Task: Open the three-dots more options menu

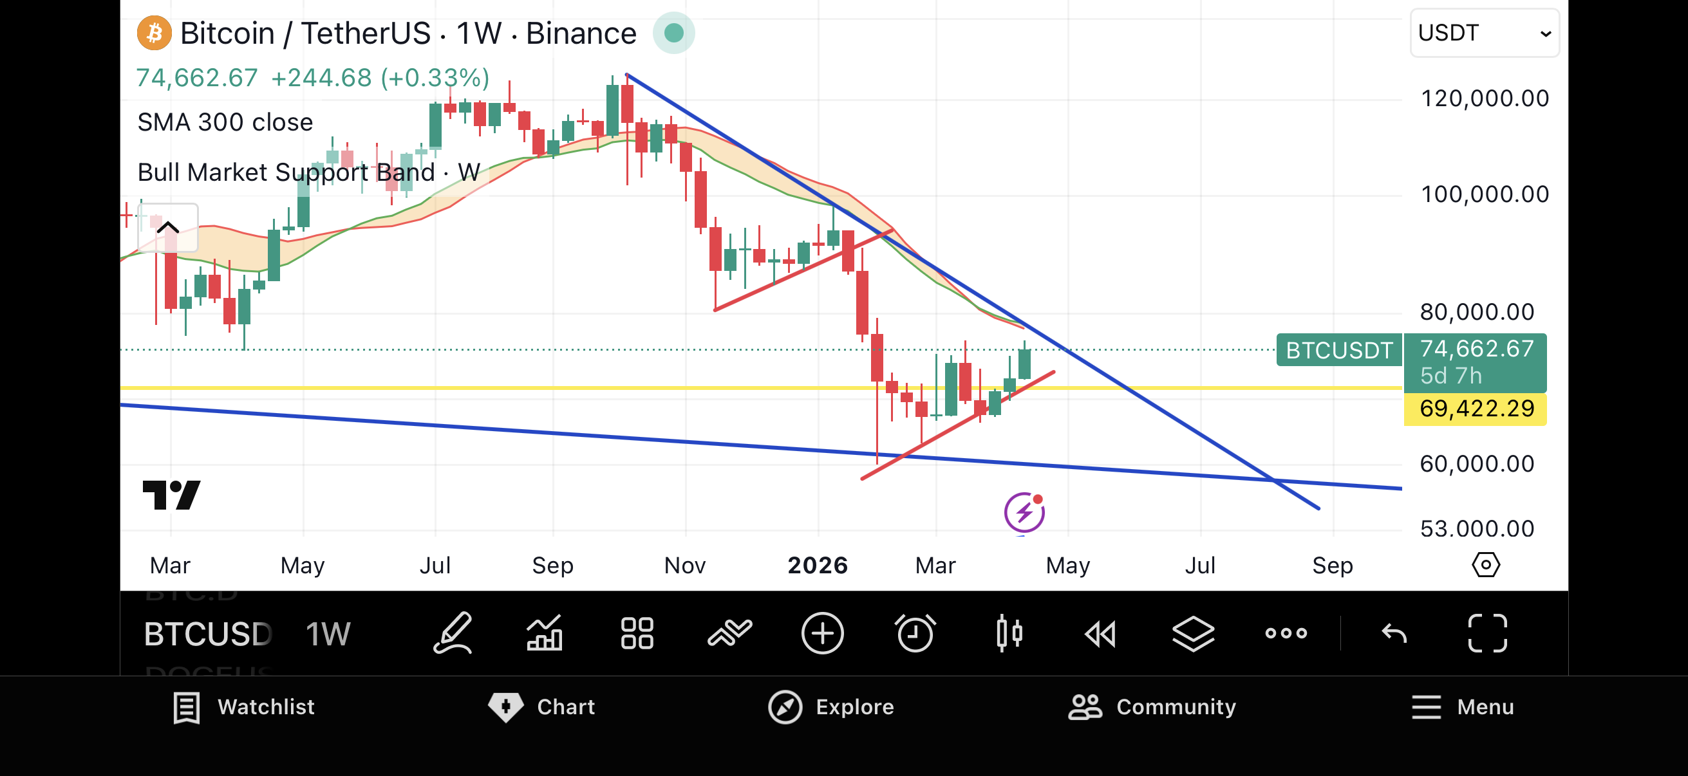Action: (x=1286, y=633)
